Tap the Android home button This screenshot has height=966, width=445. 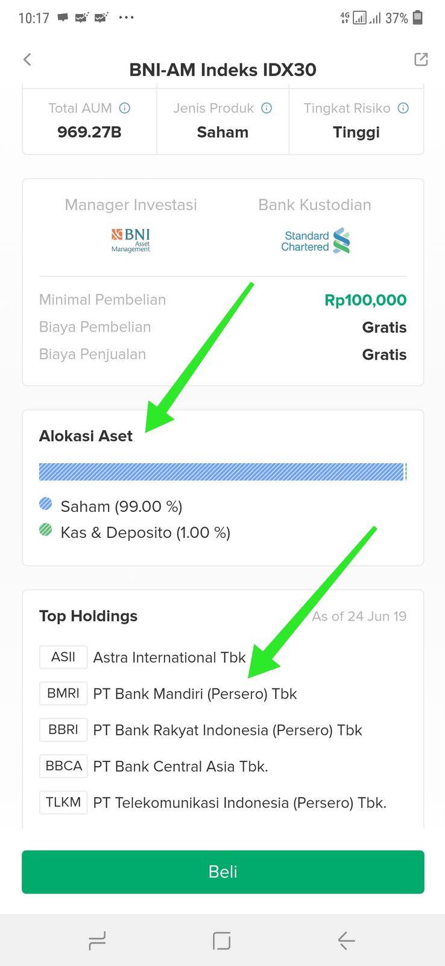pos(222,940)
